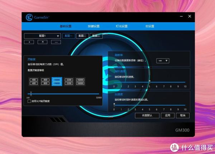Switch to the 基础设置 tab
The height and width of the screenshot is (154, 215).
coord(66,26)
